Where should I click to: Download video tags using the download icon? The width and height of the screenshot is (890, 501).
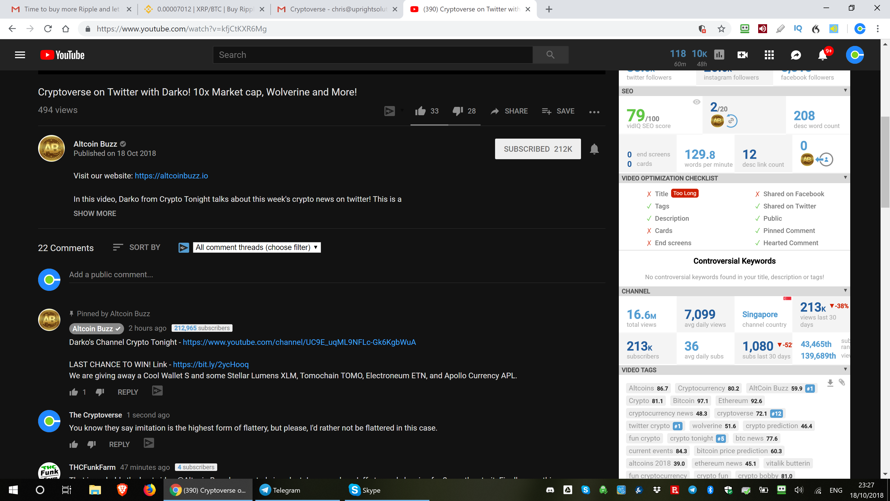click(x=830, y=383)
